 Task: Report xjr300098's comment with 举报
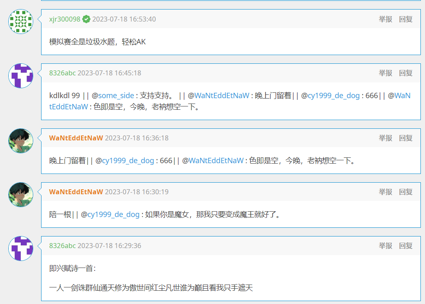tap(386, 19)
